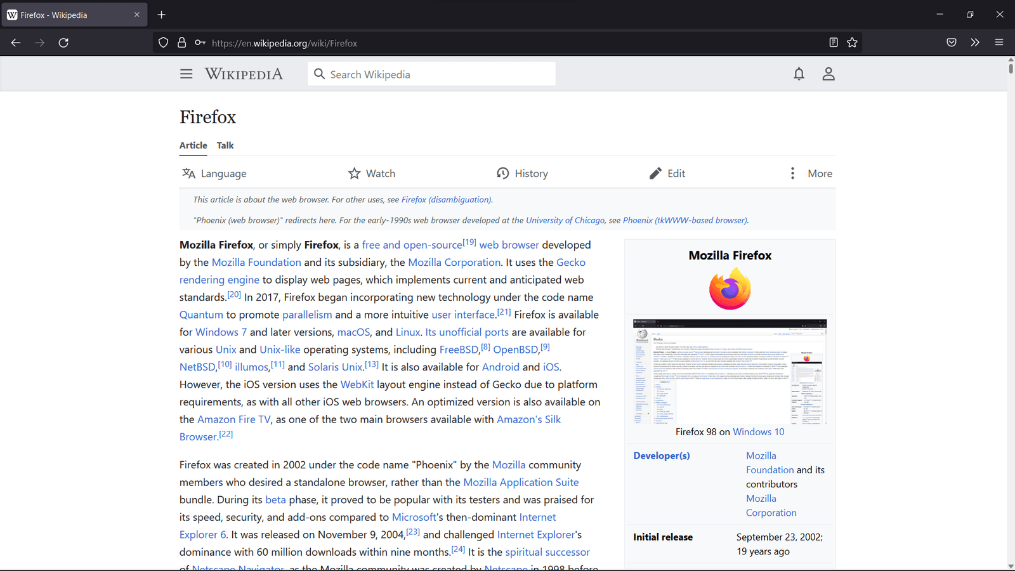Screen dimensions: 1015x571
Task: Switch to the Talk tab
Action: [x=225, y=145]
